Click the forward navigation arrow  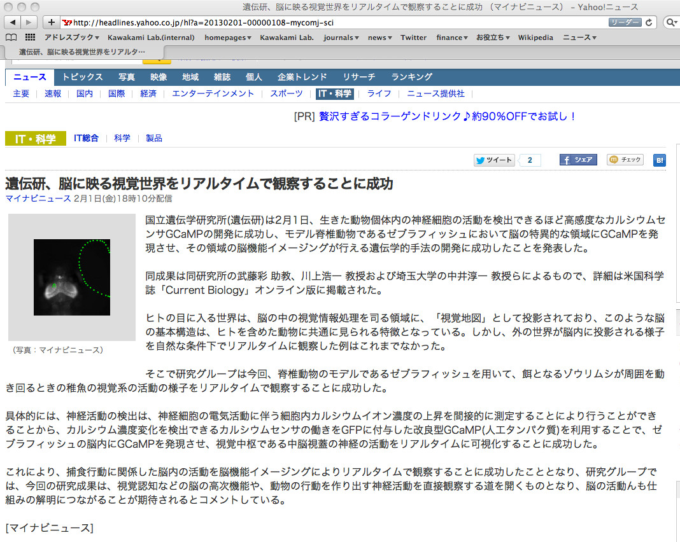click(29, 22)
